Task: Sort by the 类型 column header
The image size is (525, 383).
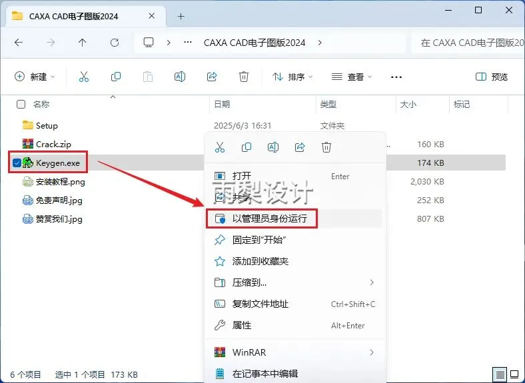Action: (328, 105)
